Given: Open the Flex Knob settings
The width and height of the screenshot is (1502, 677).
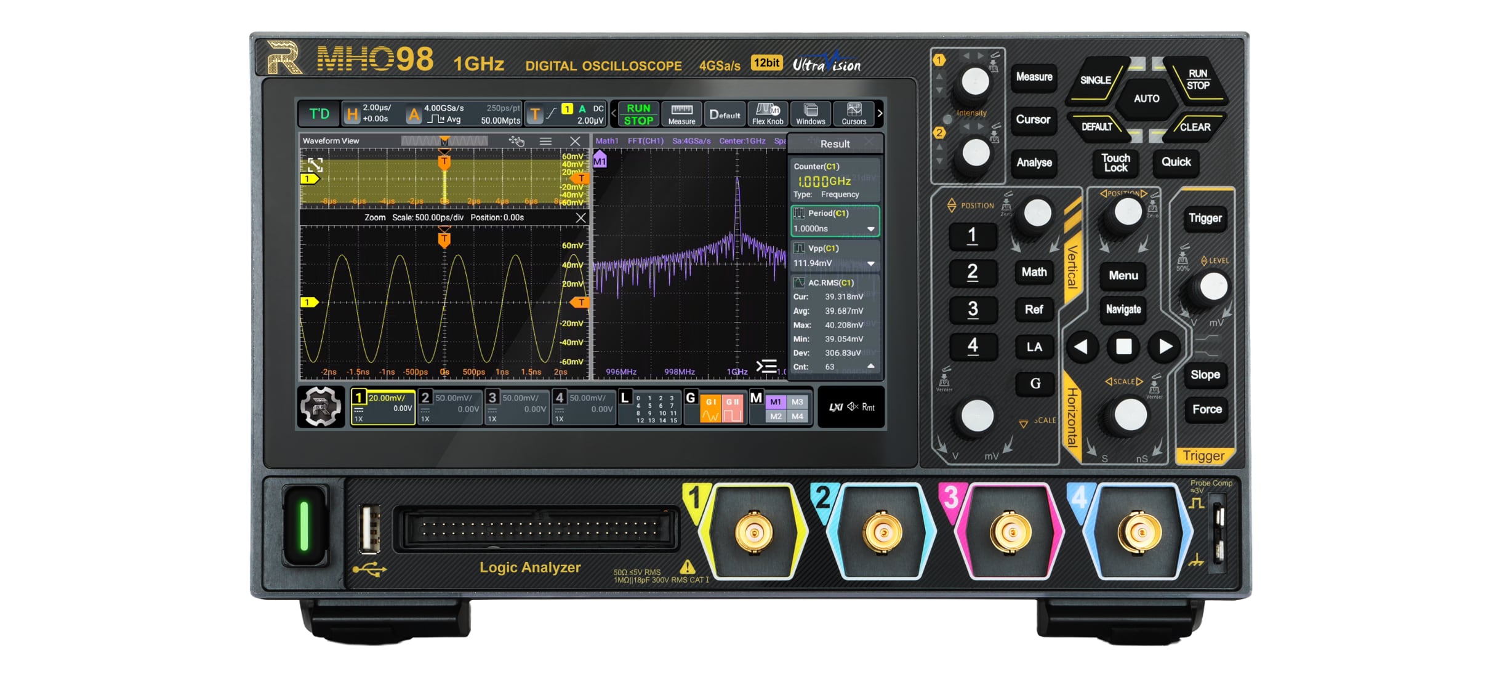Looking at the screenshot, I should 768,114.
